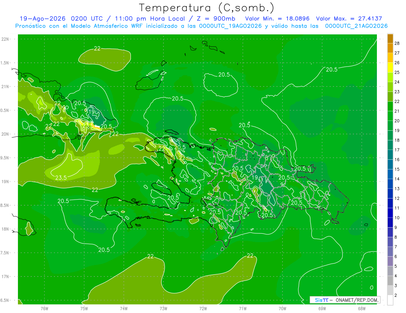The height and width of the screenshot is (313, 406).
Task: Click the blue legend band between 14 and 15
Action: [x=390, y=174]
